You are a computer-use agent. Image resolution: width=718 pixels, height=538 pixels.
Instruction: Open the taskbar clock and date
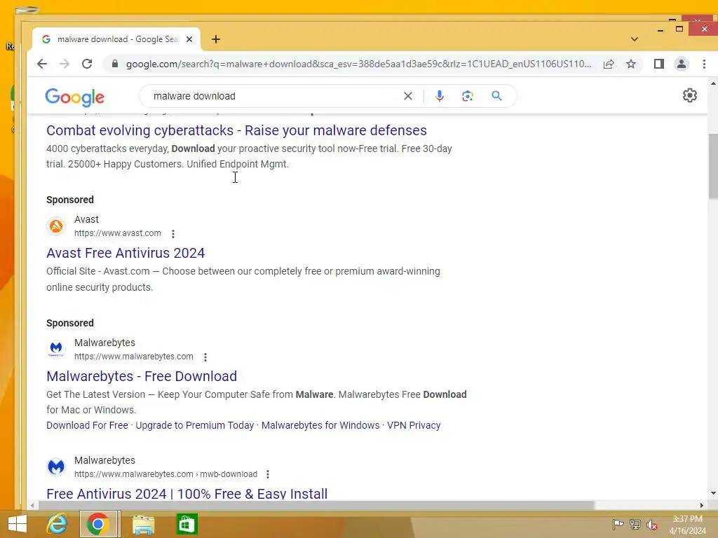pyautogui.click(x=687, y=525)
